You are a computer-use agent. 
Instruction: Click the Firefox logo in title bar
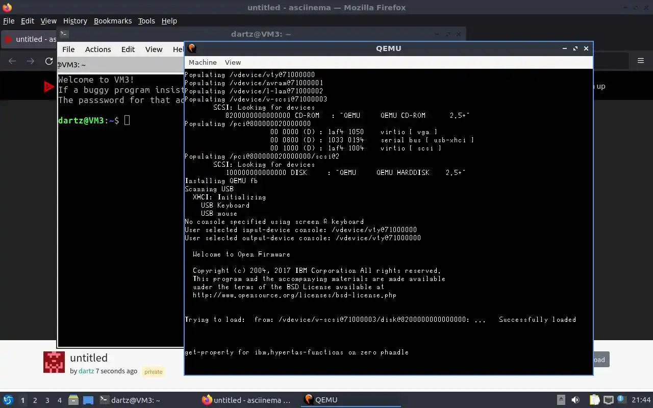coord(7,7)
